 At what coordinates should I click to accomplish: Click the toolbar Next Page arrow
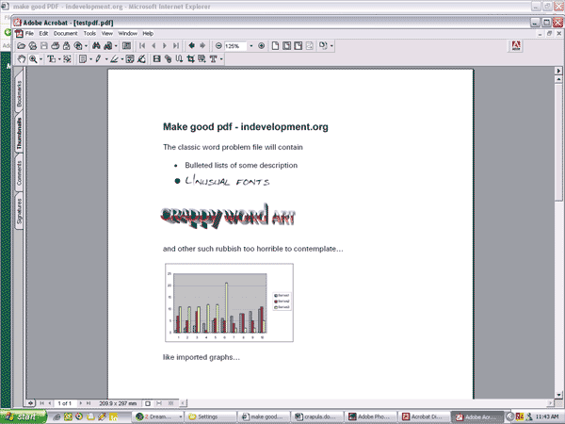165,46
